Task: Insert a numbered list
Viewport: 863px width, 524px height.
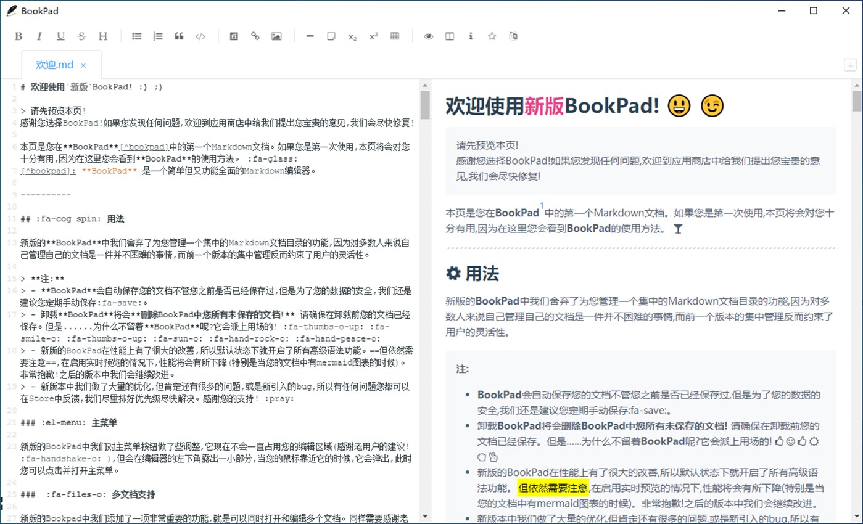Action: pos(158,36)
